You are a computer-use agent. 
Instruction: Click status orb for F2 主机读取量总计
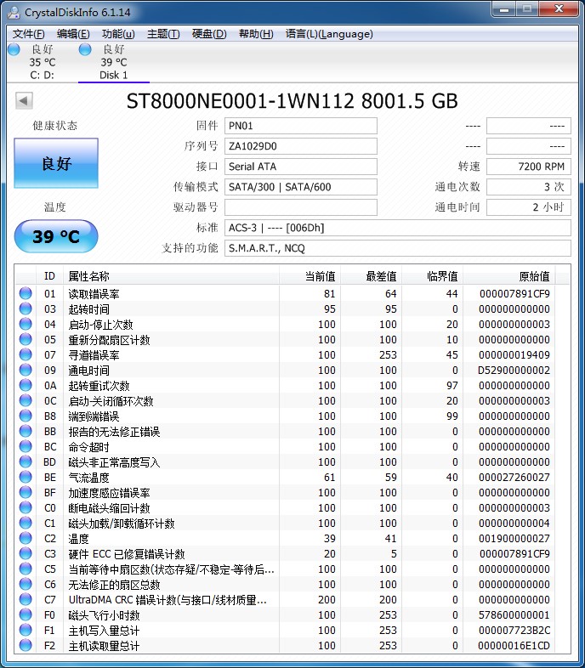pyautogui.click(x=26, y=646)
